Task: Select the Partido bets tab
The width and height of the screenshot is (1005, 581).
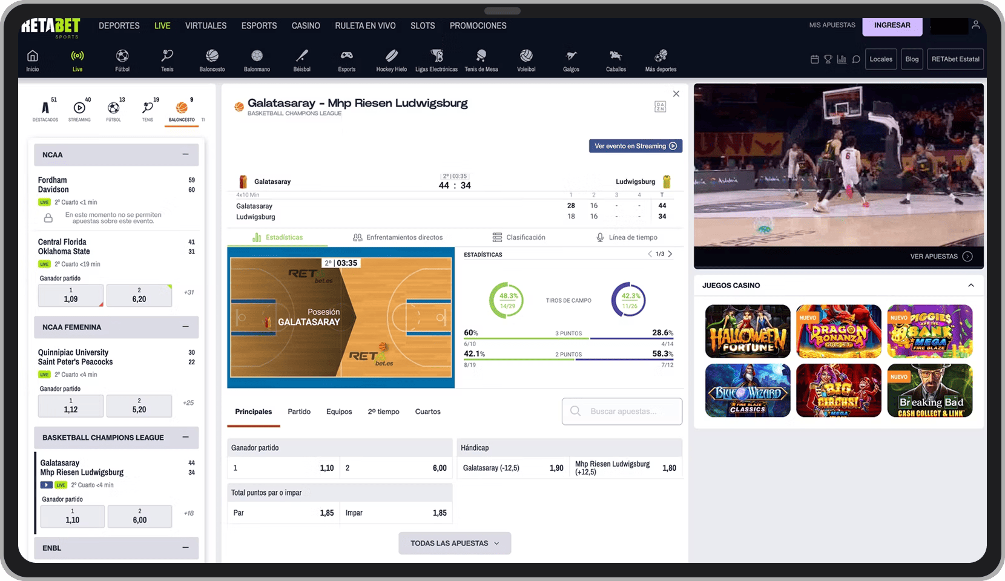Action: (x=299, y=412)
